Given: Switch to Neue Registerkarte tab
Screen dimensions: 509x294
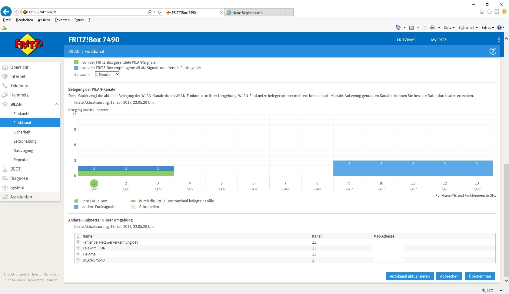Looking at the screenshot, I should click(255, 12).
